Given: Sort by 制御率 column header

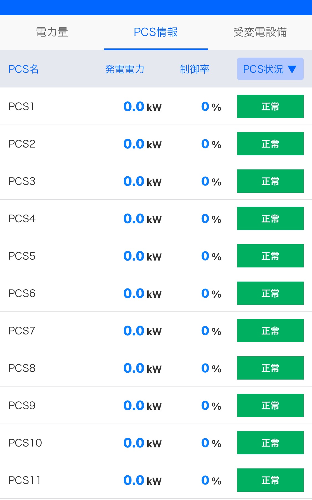Looking at the screenshot, I should 194,69.
